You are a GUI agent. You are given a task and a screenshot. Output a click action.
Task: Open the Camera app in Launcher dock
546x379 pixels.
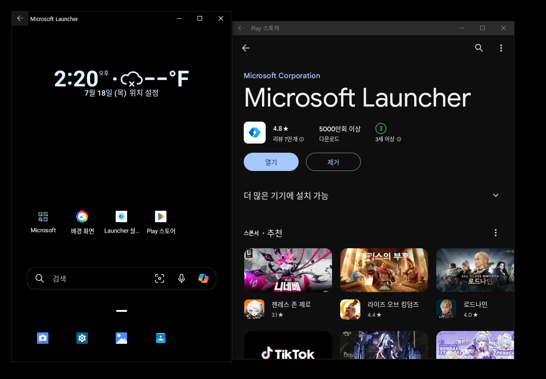point(43,338)
